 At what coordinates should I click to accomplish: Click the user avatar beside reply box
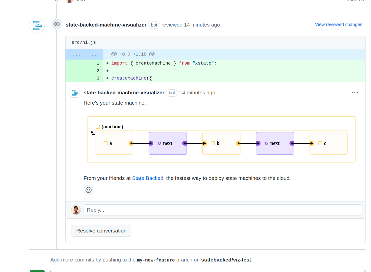(x=76, y=210)
